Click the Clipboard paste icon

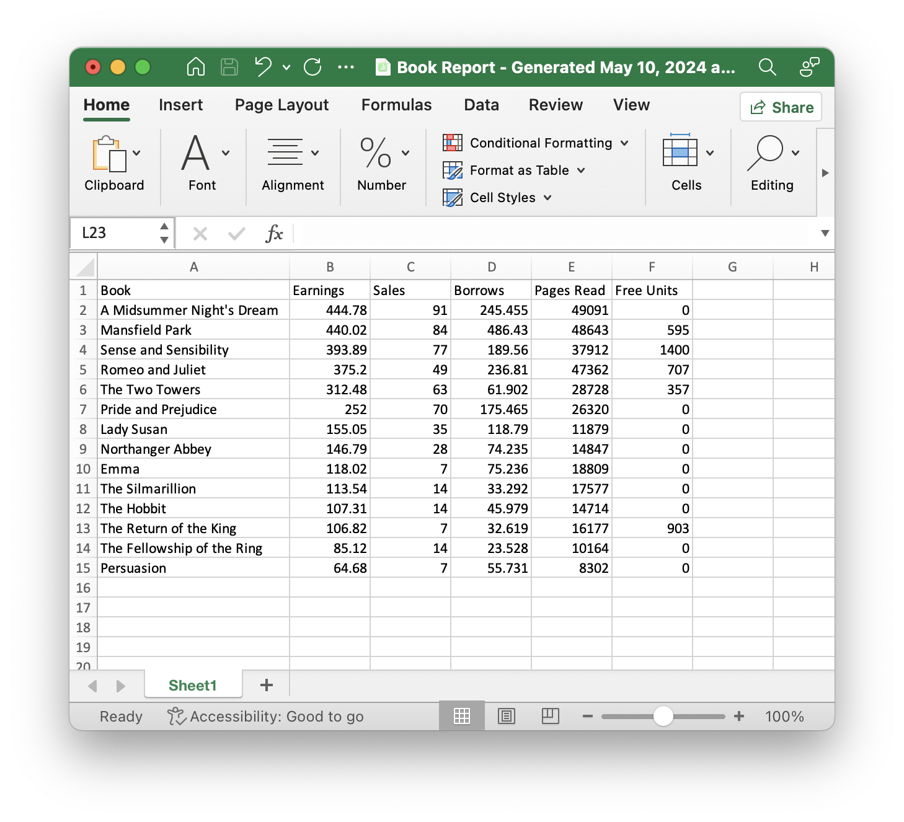point(109,154)
